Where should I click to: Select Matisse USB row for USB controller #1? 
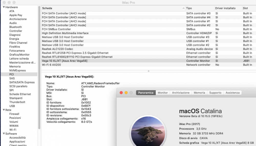point(148,41)
